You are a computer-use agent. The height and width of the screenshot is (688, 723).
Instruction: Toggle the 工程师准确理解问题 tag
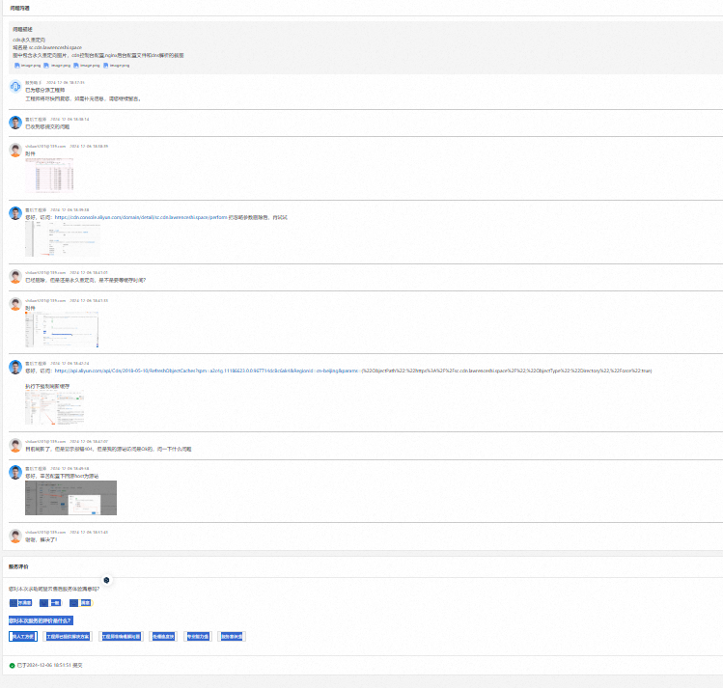click(121, 637)
